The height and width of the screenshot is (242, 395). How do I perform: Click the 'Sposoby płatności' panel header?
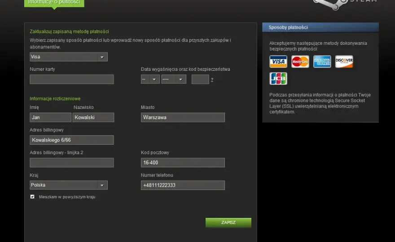(320, 27)
